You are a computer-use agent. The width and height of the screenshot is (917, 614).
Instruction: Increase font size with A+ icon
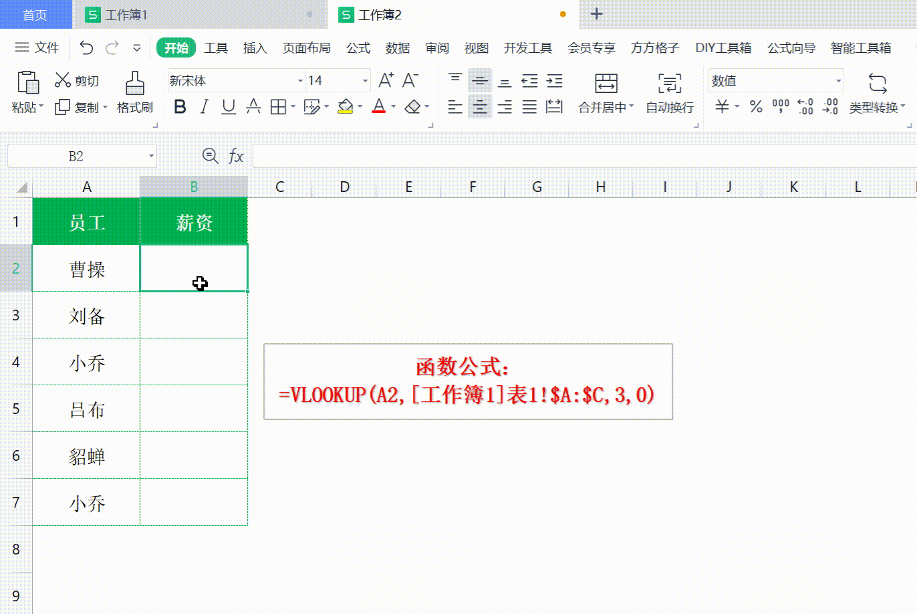point(386,80)
